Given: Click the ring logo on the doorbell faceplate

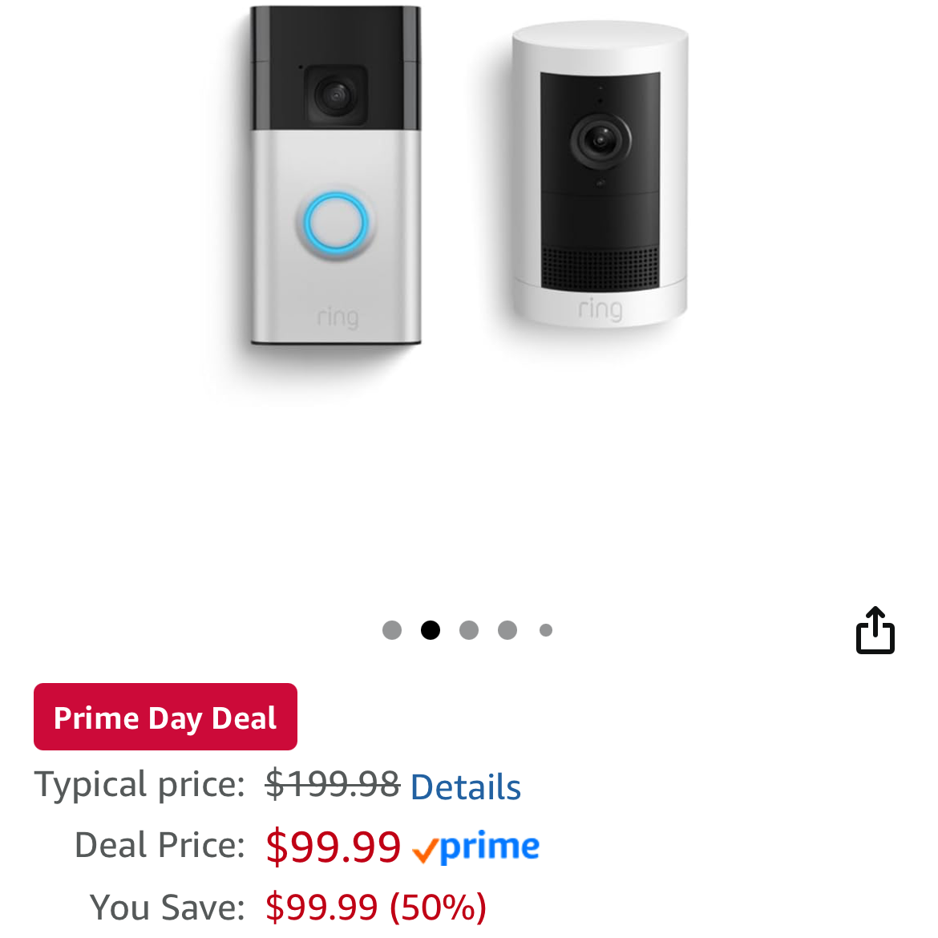Looking at the screenshot, I should click(337, 316).
